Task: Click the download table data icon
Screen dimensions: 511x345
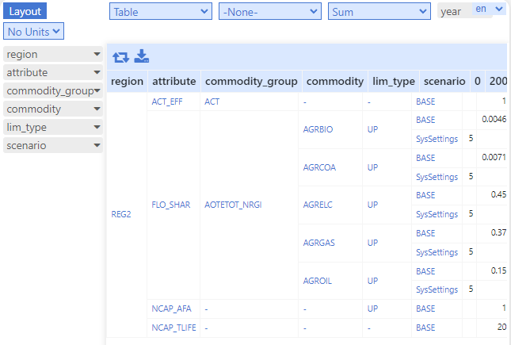Action: 142,56
